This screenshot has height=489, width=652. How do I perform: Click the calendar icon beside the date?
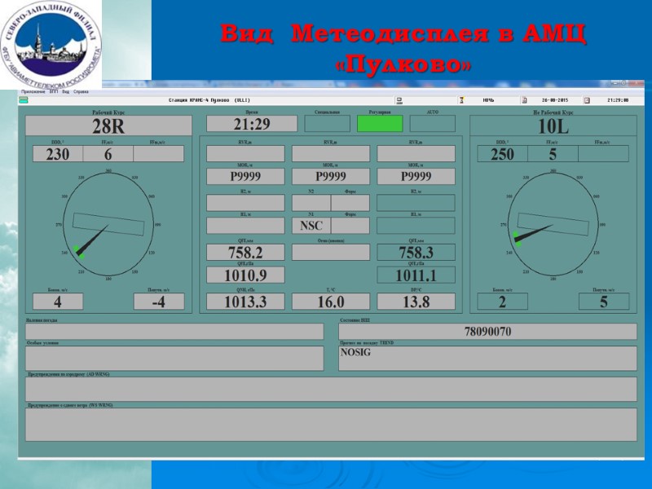[x=524, y=100]
